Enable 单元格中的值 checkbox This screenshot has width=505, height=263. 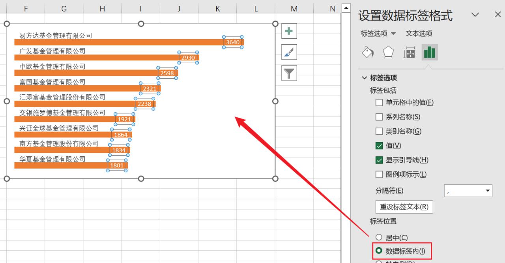pos(379,103)
